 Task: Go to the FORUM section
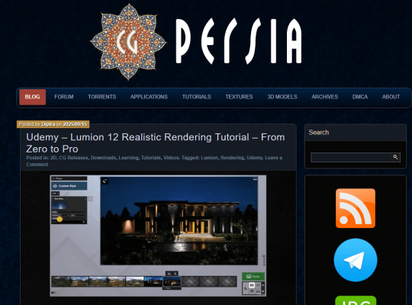pos(64,97)
